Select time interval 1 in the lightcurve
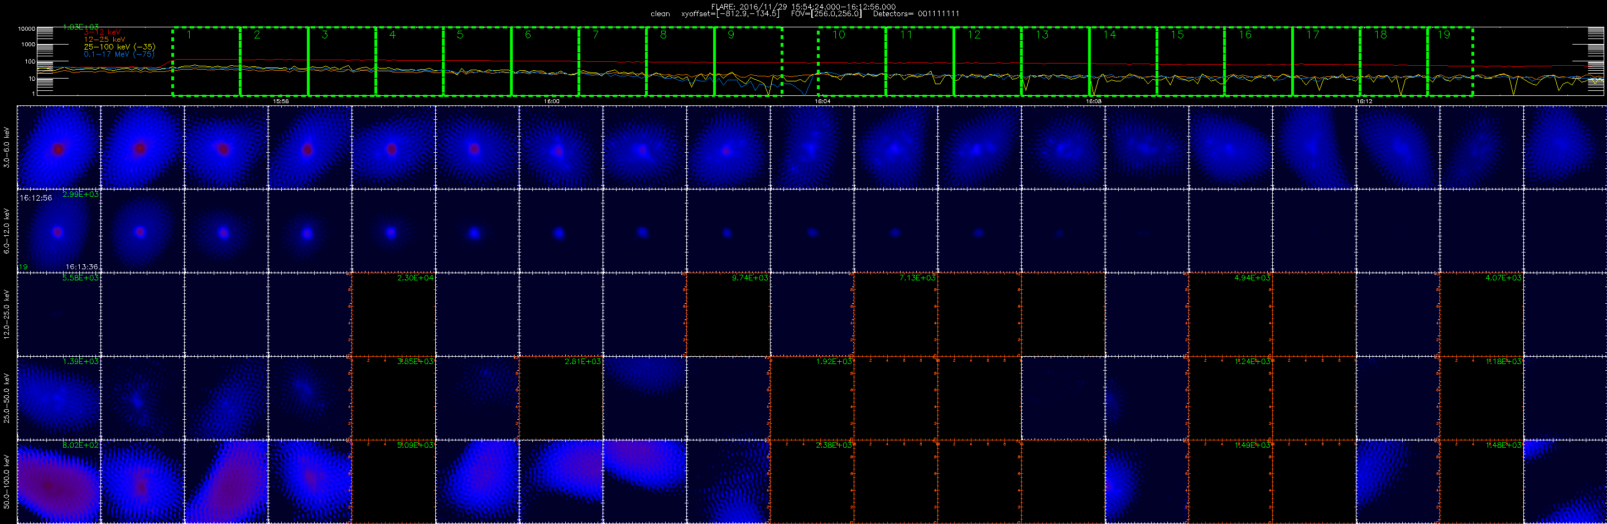The image size is (1607, 524). click(x=206, y=62)
